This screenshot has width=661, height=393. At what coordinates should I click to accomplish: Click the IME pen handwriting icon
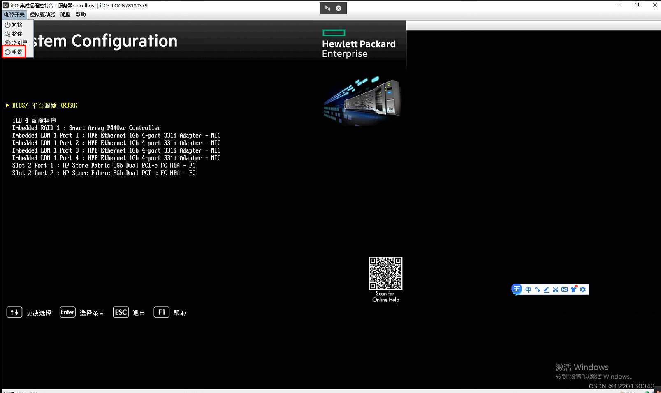(546, 290)
